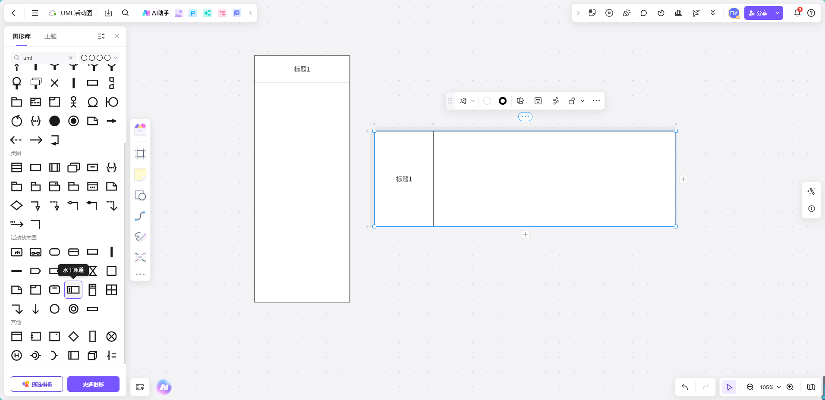The width and height of the screenshot is (825, 400).
Task: Open the AI助手 assistant
Action: (x=155, y=13)
